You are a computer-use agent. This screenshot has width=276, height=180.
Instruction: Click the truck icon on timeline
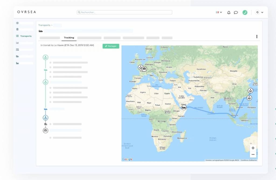pyautogui.click(x=46, y=124)
